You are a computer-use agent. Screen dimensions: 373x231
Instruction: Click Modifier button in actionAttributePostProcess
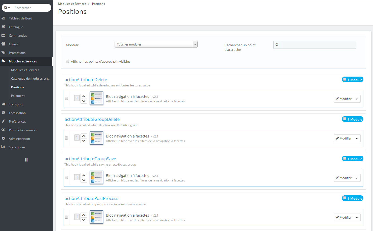[x=344, y=218]
